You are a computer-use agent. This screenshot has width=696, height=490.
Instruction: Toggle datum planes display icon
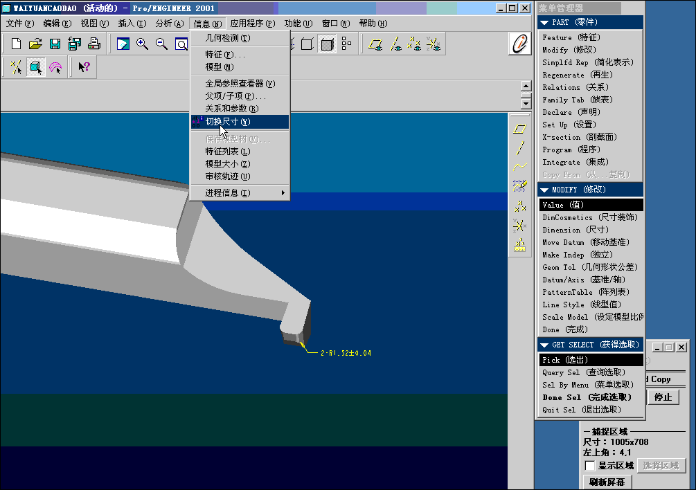pos(375,44)
